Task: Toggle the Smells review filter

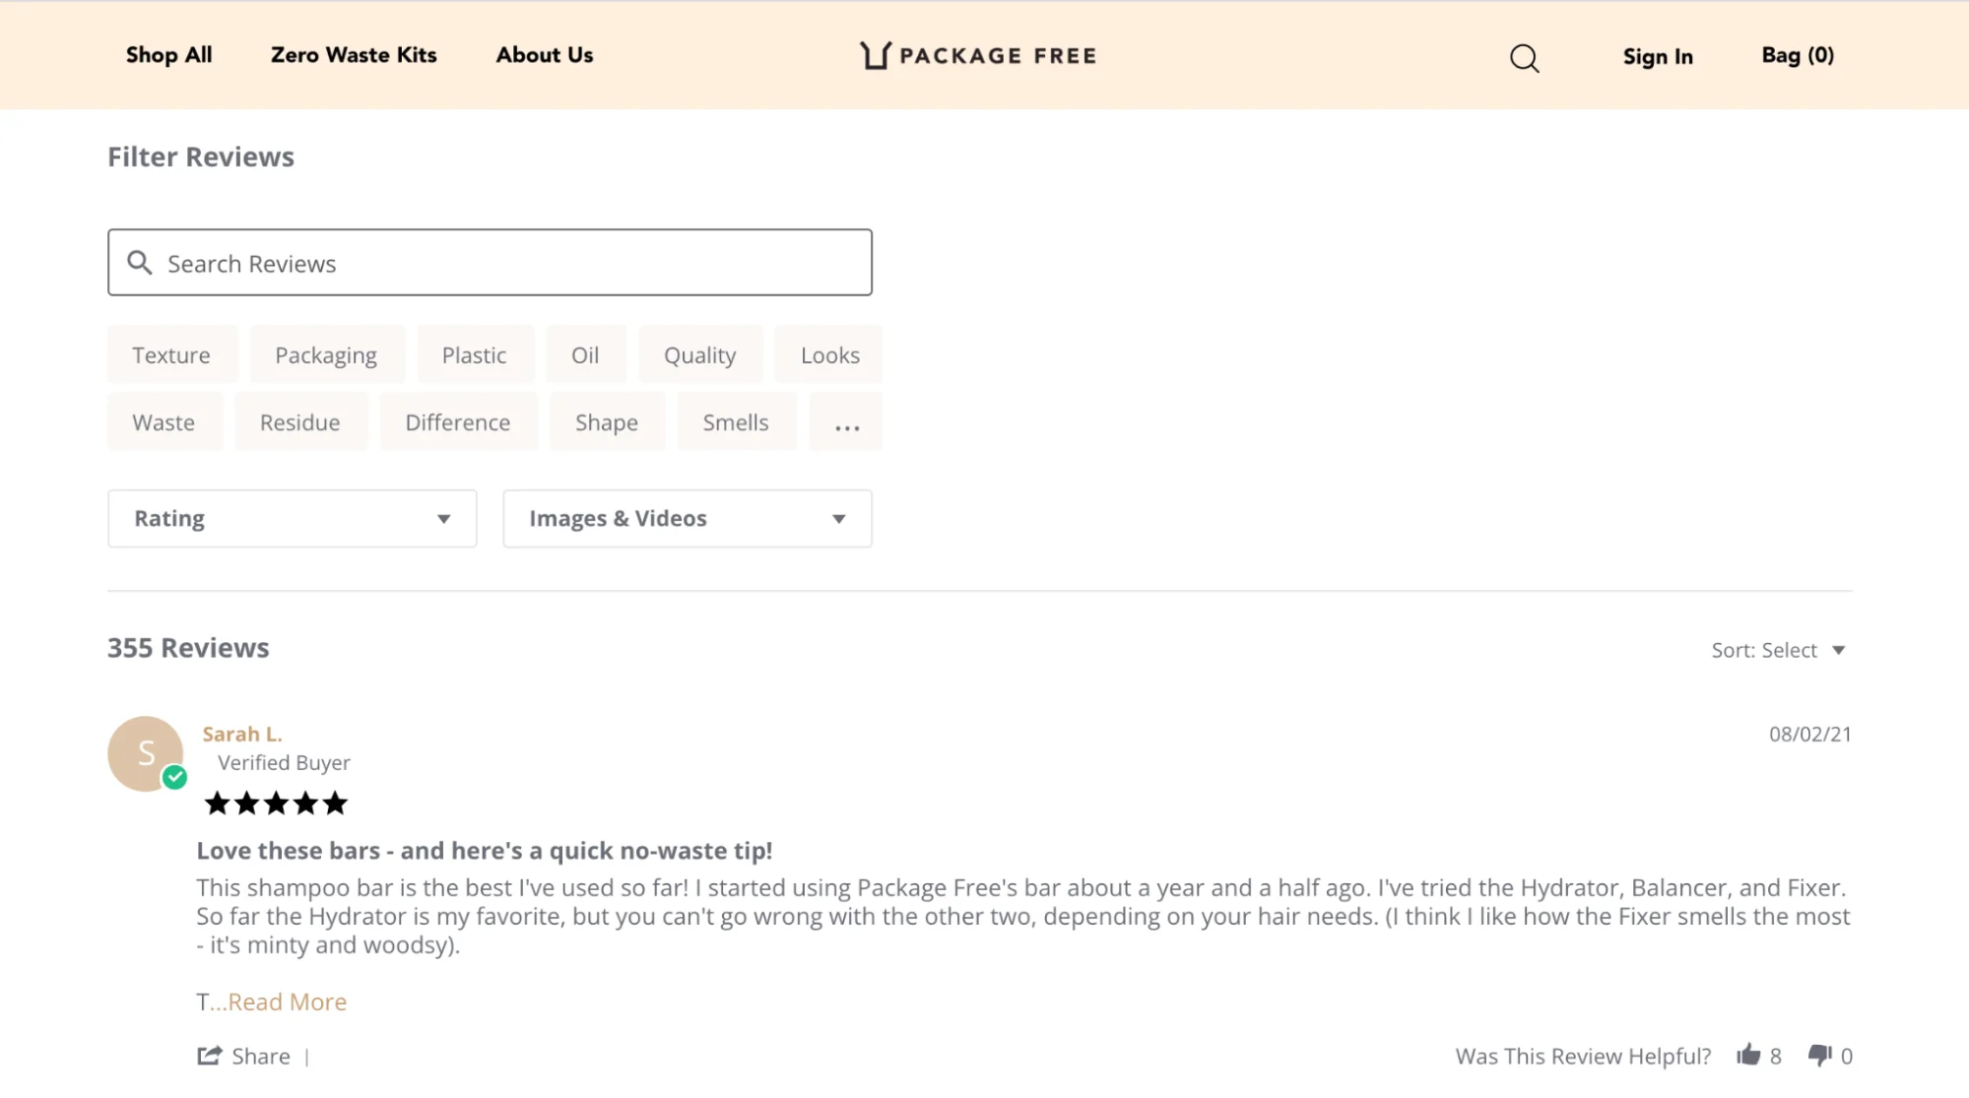Action: (736, 421)
